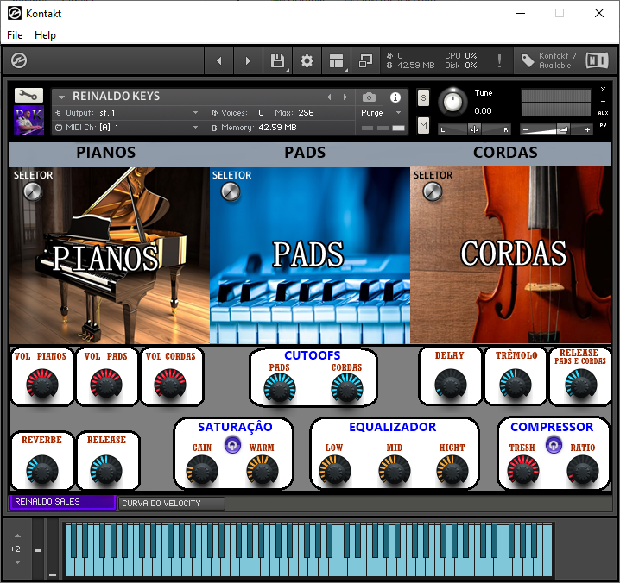Select previous preset with small left arrow

pos(329,97)
